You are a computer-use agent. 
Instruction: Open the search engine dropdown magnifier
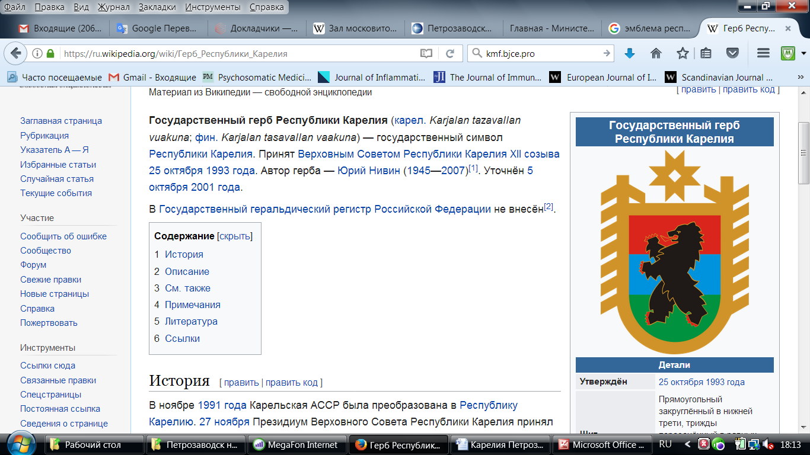pyautogui.click(x=476, y=53)
